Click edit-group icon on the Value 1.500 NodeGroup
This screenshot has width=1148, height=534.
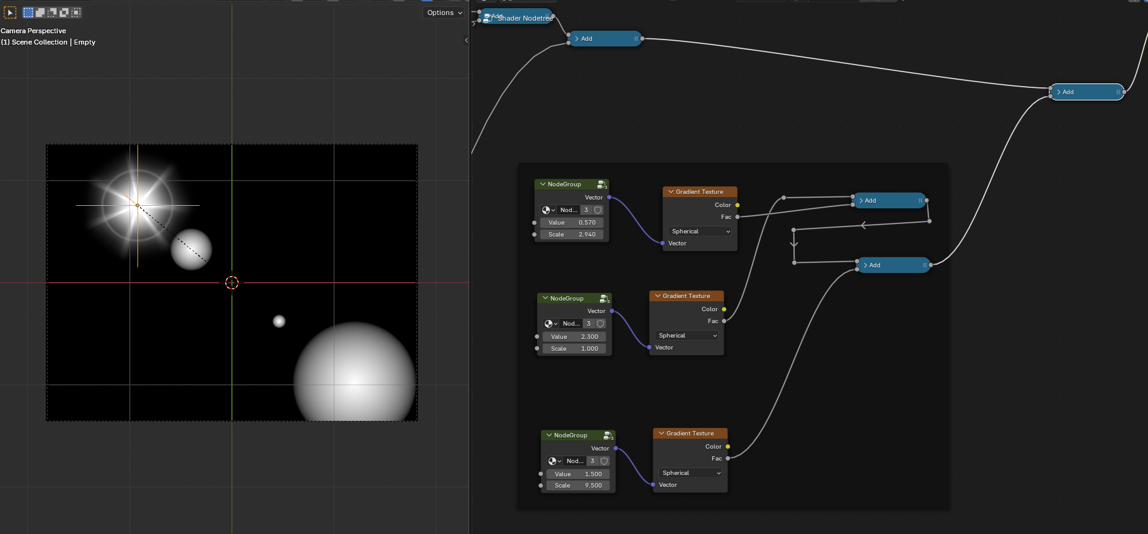click(608, 435)
